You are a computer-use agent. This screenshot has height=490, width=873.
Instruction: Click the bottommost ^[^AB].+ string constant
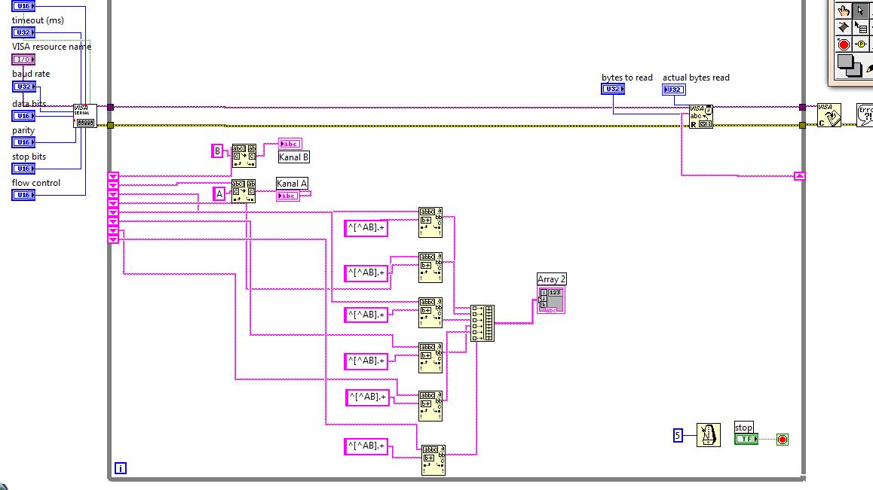click(x=366, y=446)
